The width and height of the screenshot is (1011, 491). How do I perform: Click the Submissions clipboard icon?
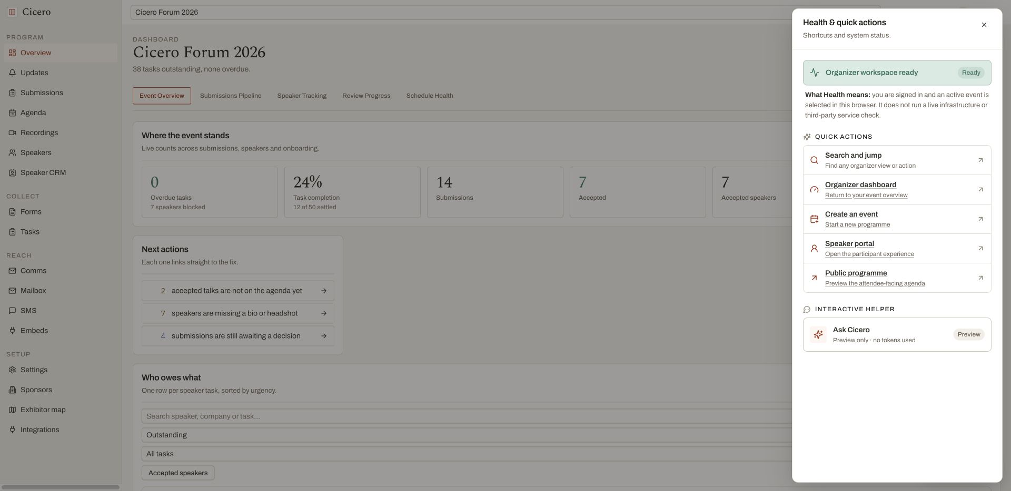(12, 93)
